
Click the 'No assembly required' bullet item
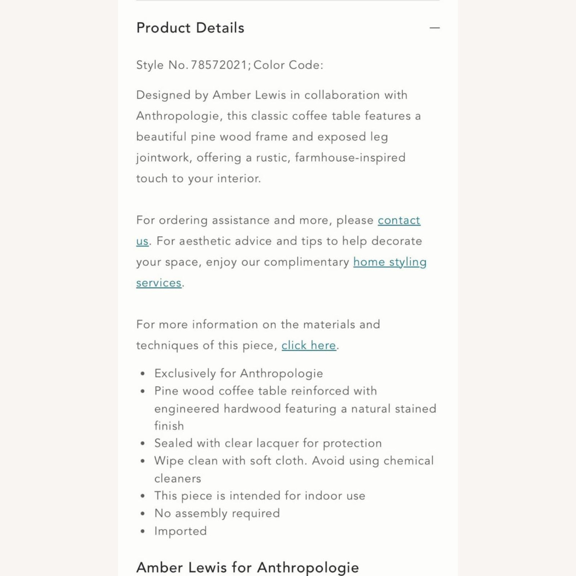click(x=217, y=513)
